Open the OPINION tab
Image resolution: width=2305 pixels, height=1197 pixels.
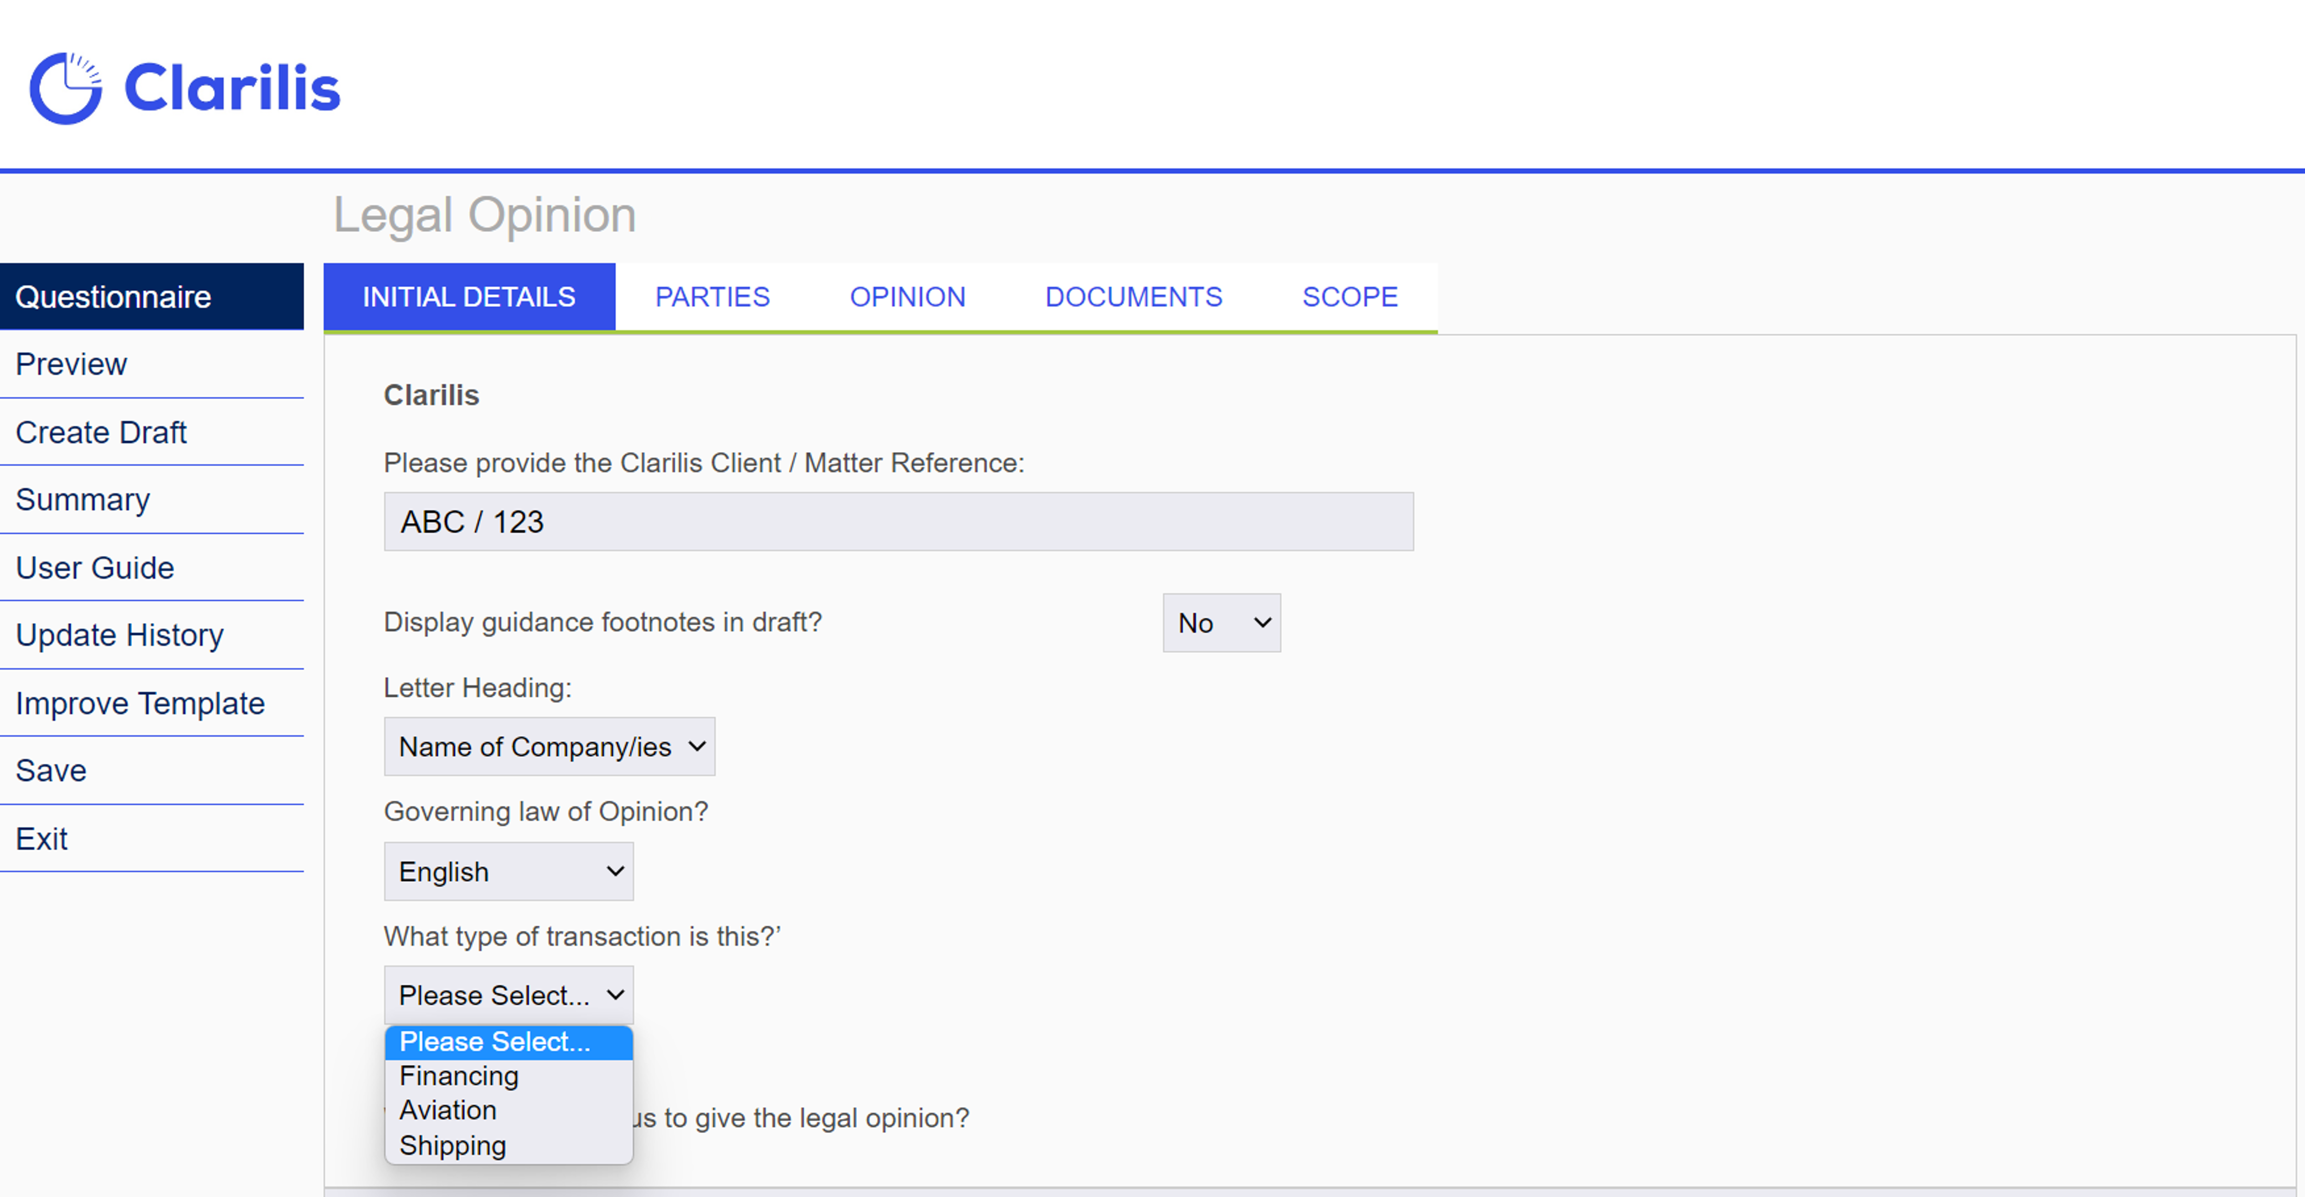(x=907, y=296)
